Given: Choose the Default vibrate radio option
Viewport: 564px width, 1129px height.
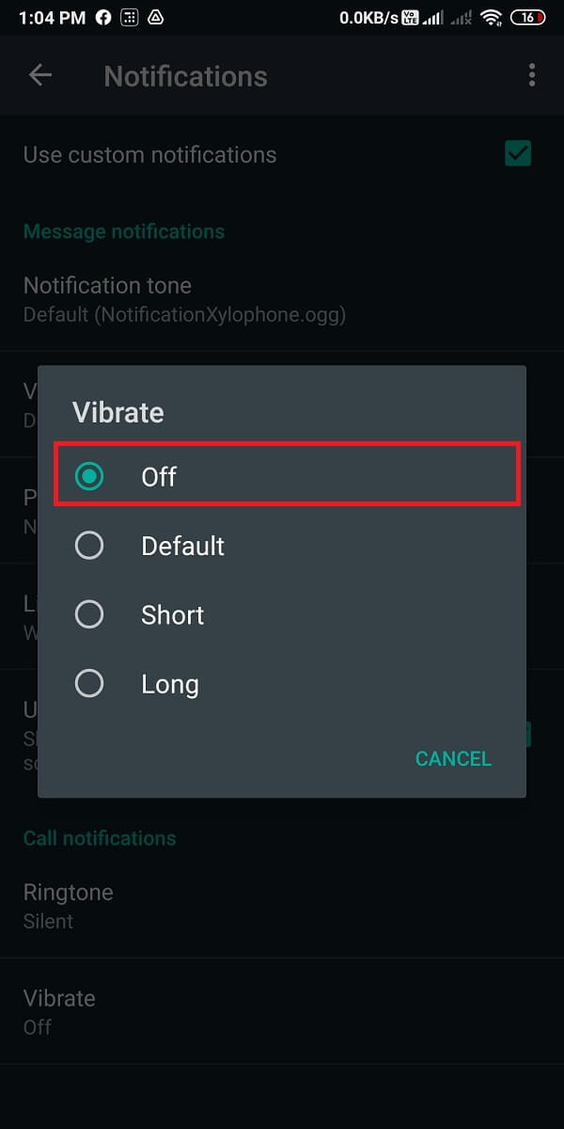Looking at the screenshot, I should click(89, 546).
